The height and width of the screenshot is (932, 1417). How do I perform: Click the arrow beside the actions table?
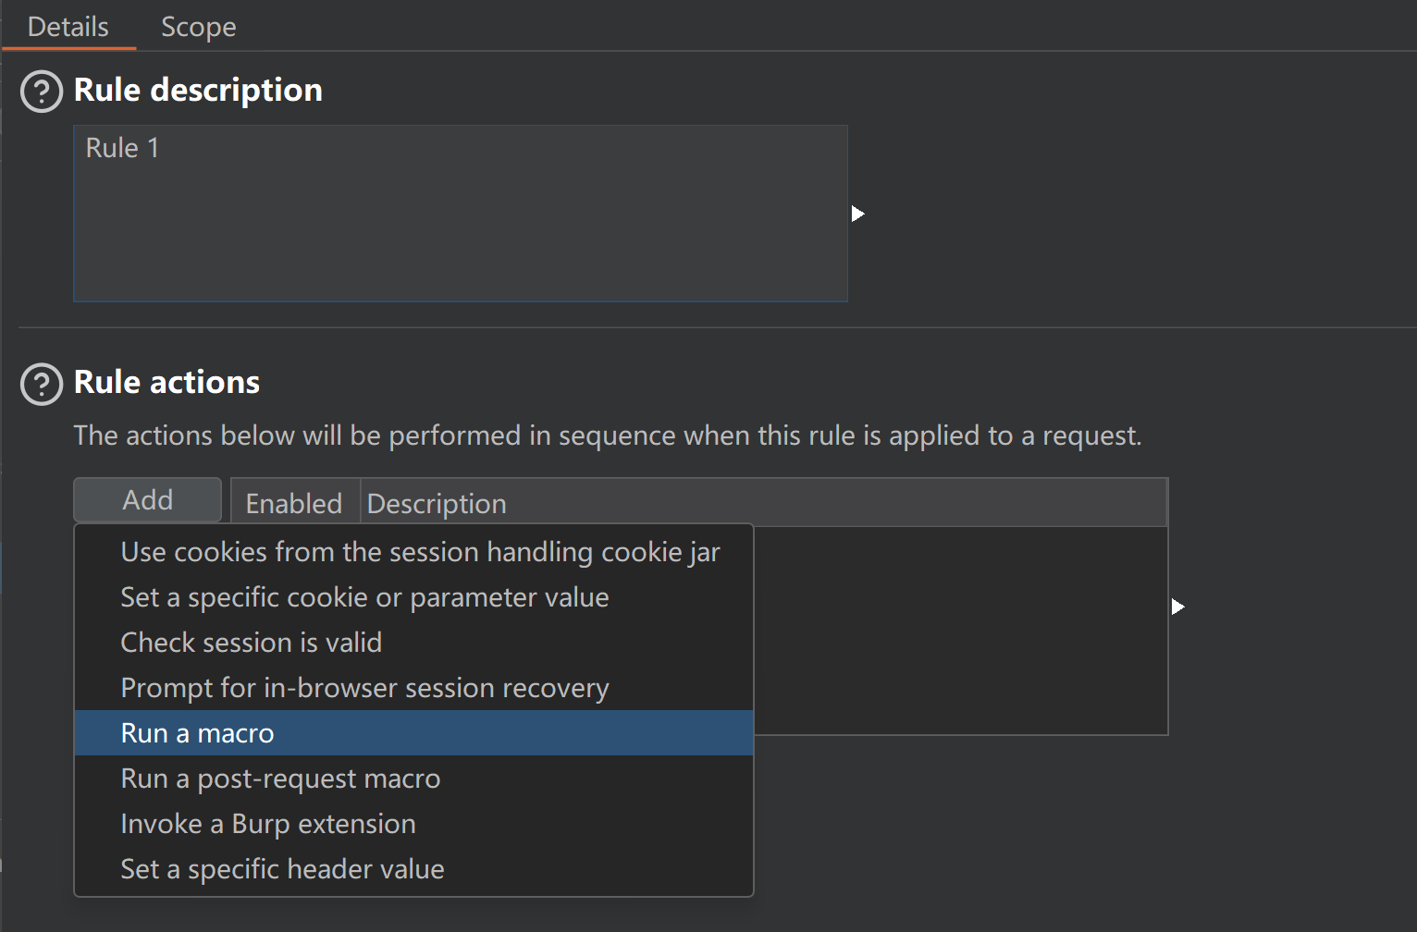(x=1177, y=607)
